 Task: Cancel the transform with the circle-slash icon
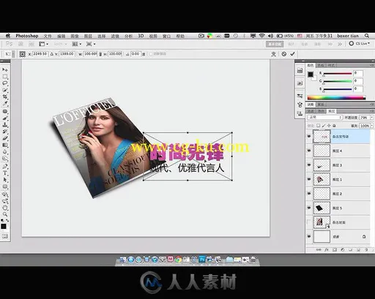(x=284, y=54)
